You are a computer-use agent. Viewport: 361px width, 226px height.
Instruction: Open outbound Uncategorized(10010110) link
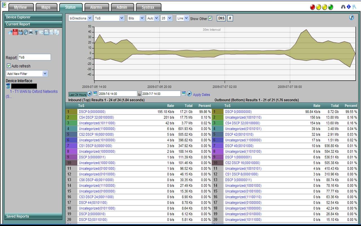pyautogui.click(x=243, y=117)
